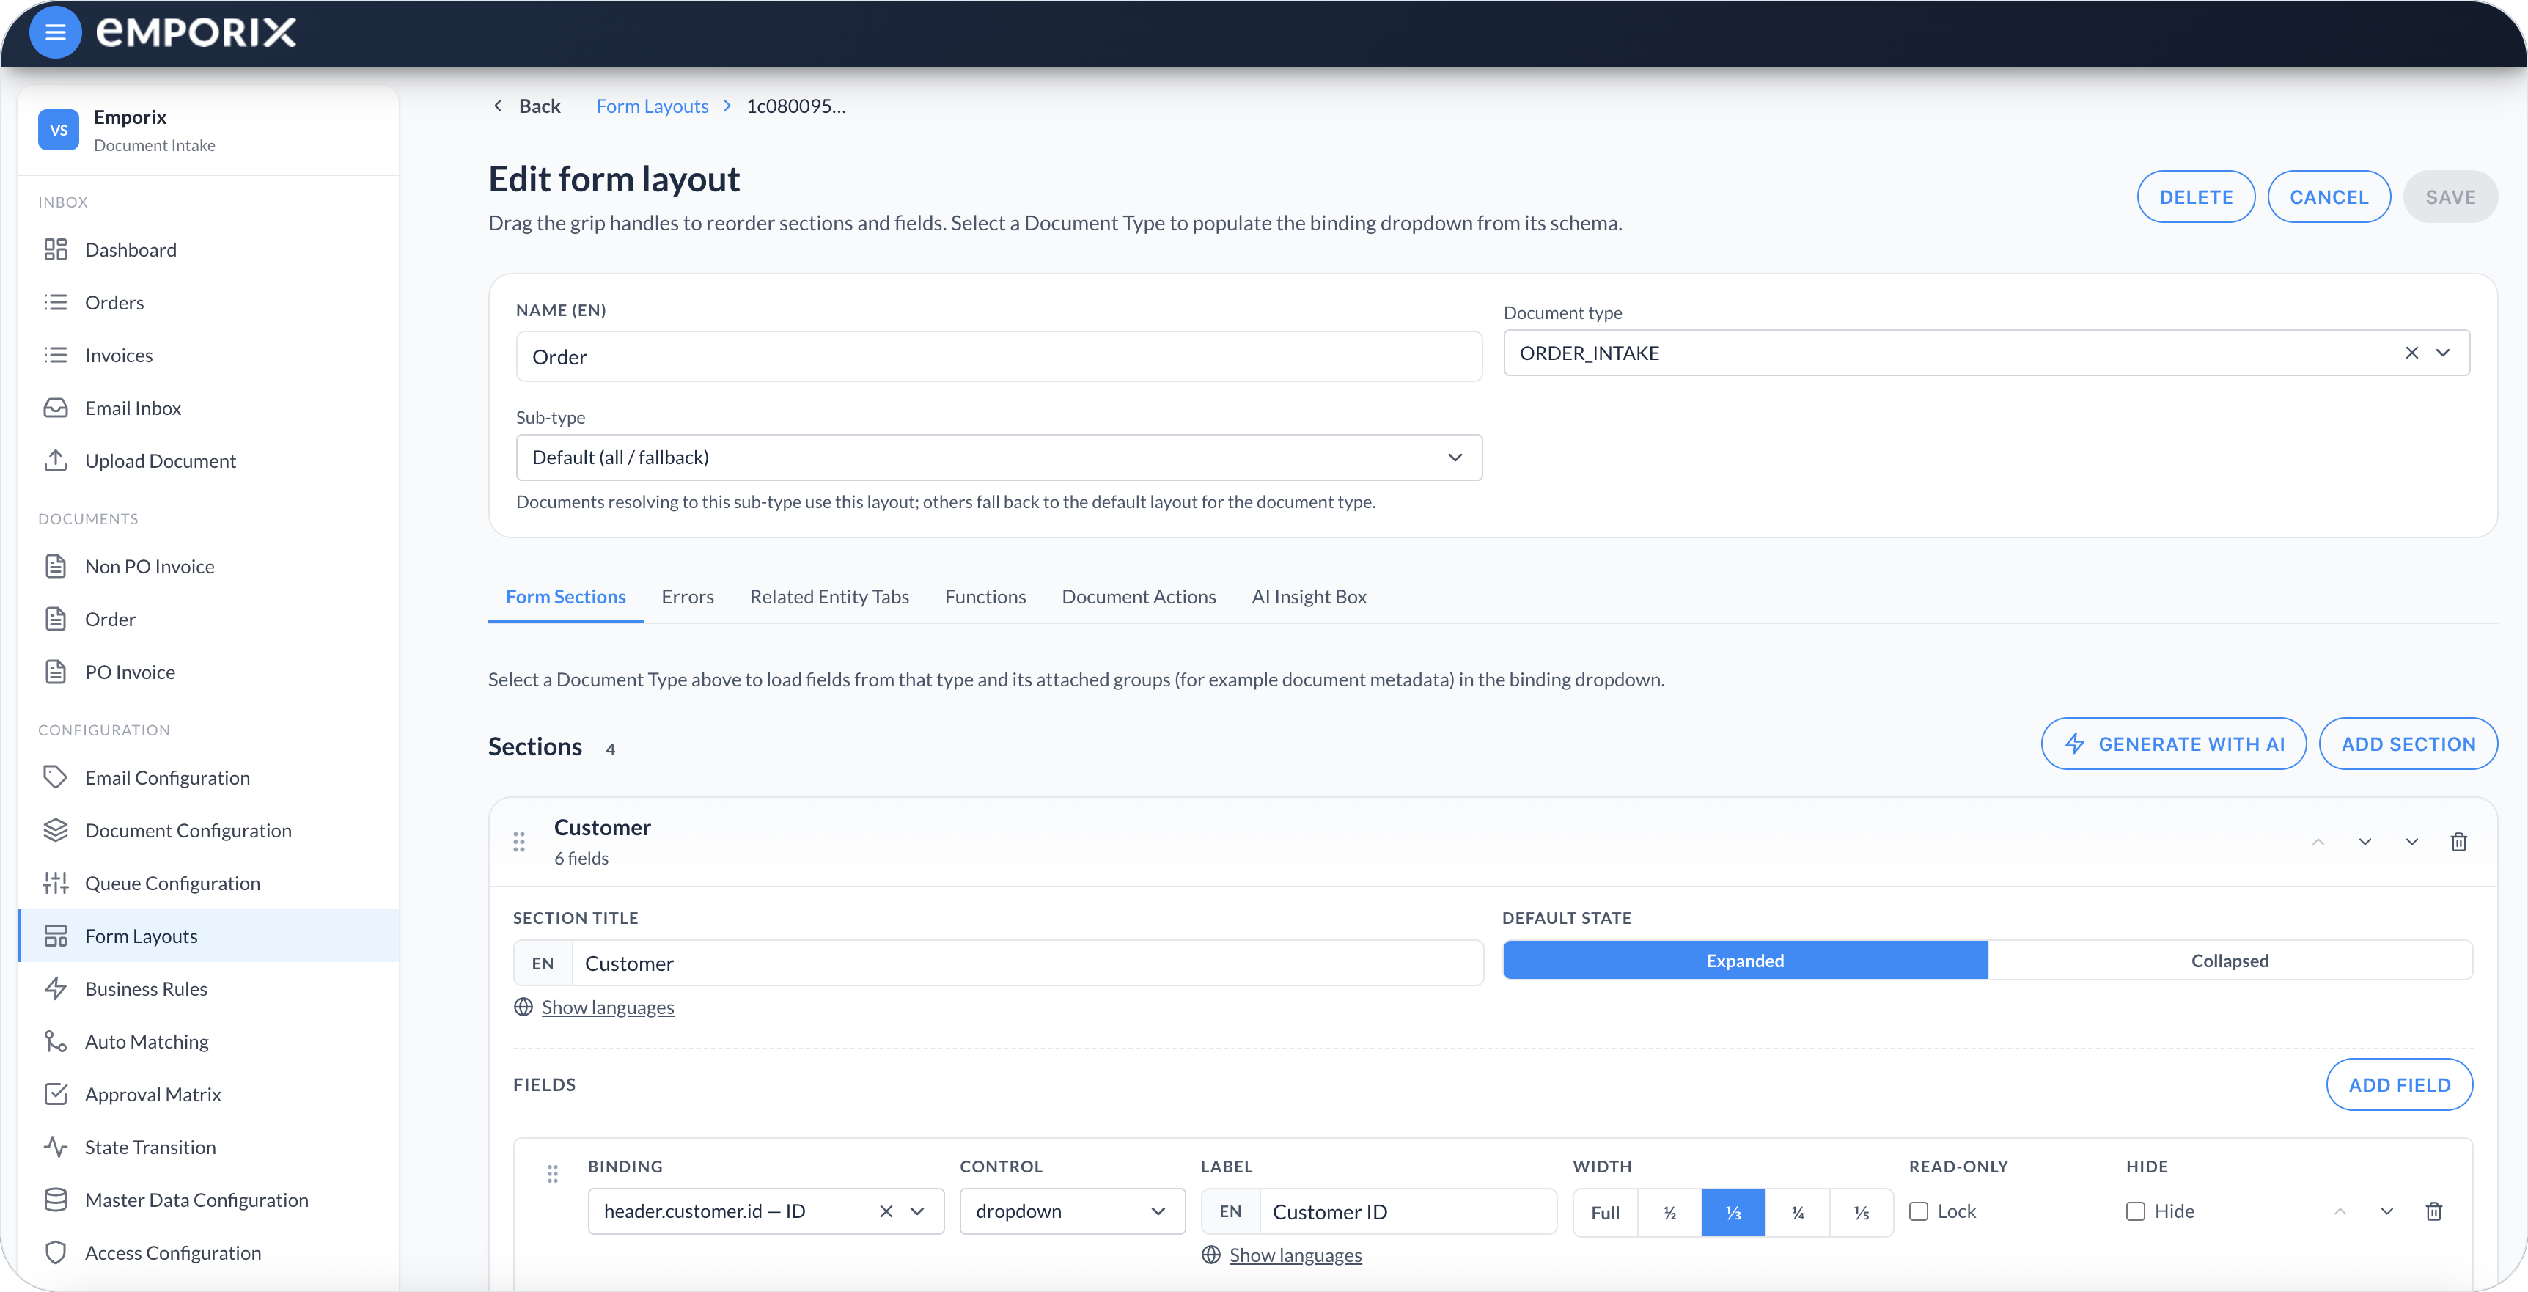
Task: Click the globe icon beside section title languages
Action: tap(523, 1006)
